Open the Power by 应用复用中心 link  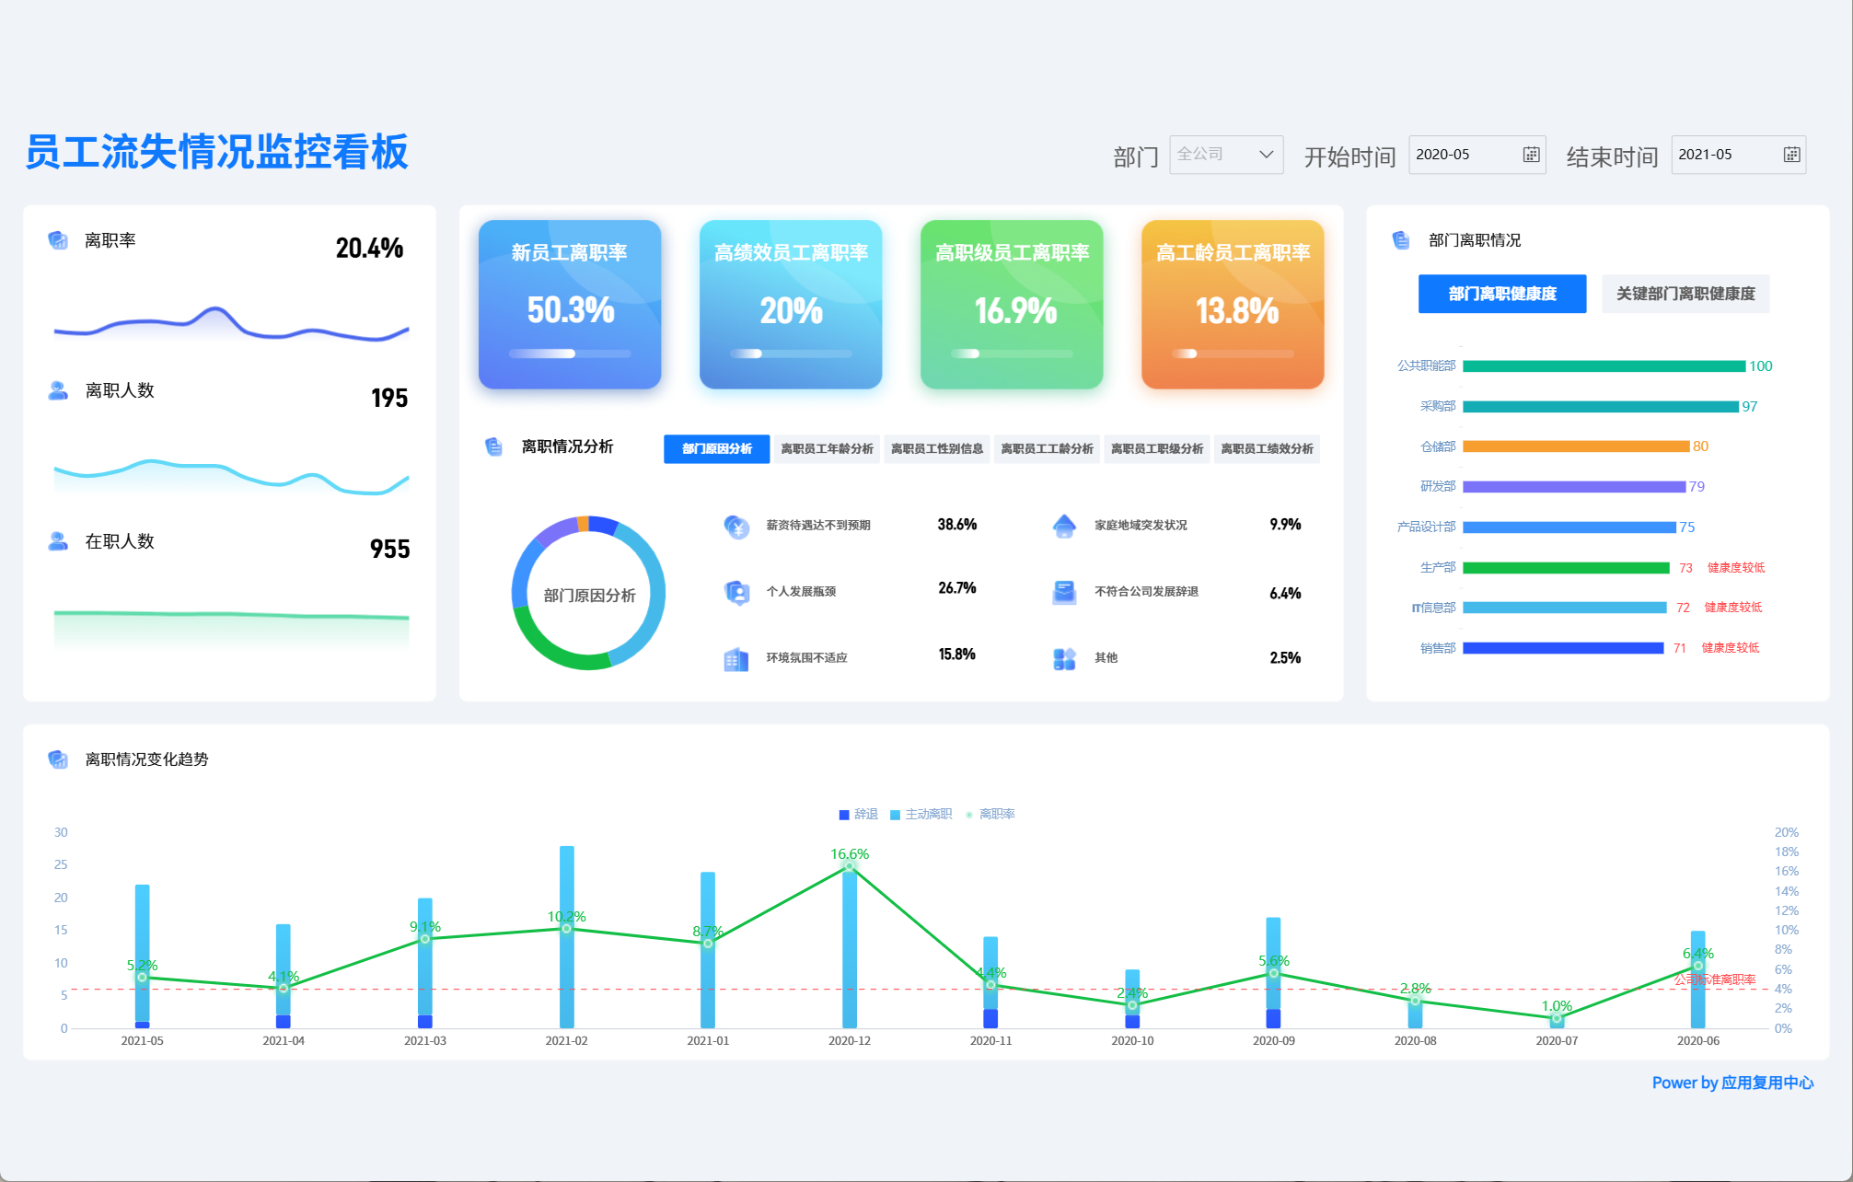point(1731,1083)
